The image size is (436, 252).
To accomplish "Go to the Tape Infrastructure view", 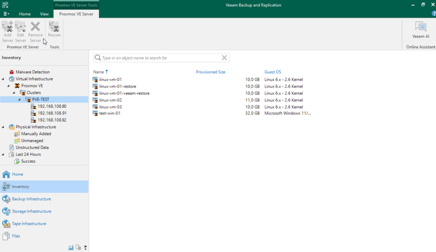I will point(29,223).
